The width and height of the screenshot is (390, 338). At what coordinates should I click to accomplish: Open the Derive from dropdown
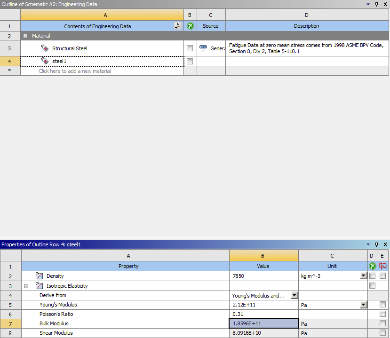coord(294,296)
